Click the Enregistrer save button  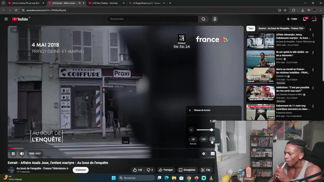click(187, 170)
